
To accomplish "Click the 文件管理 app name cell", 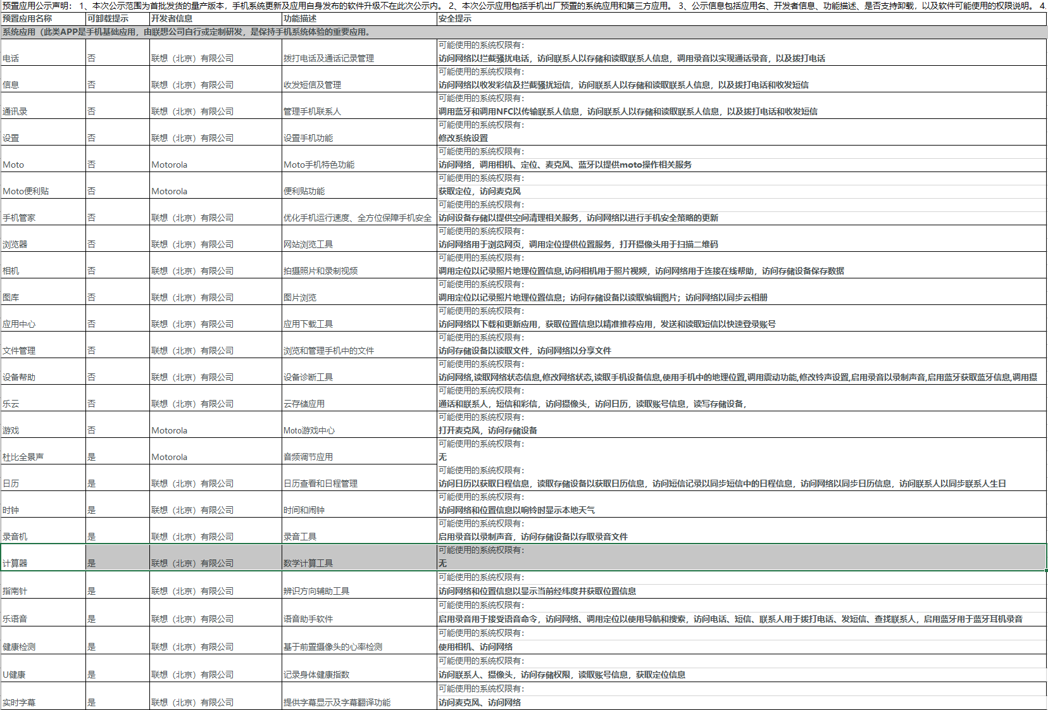I will [43, 345].
